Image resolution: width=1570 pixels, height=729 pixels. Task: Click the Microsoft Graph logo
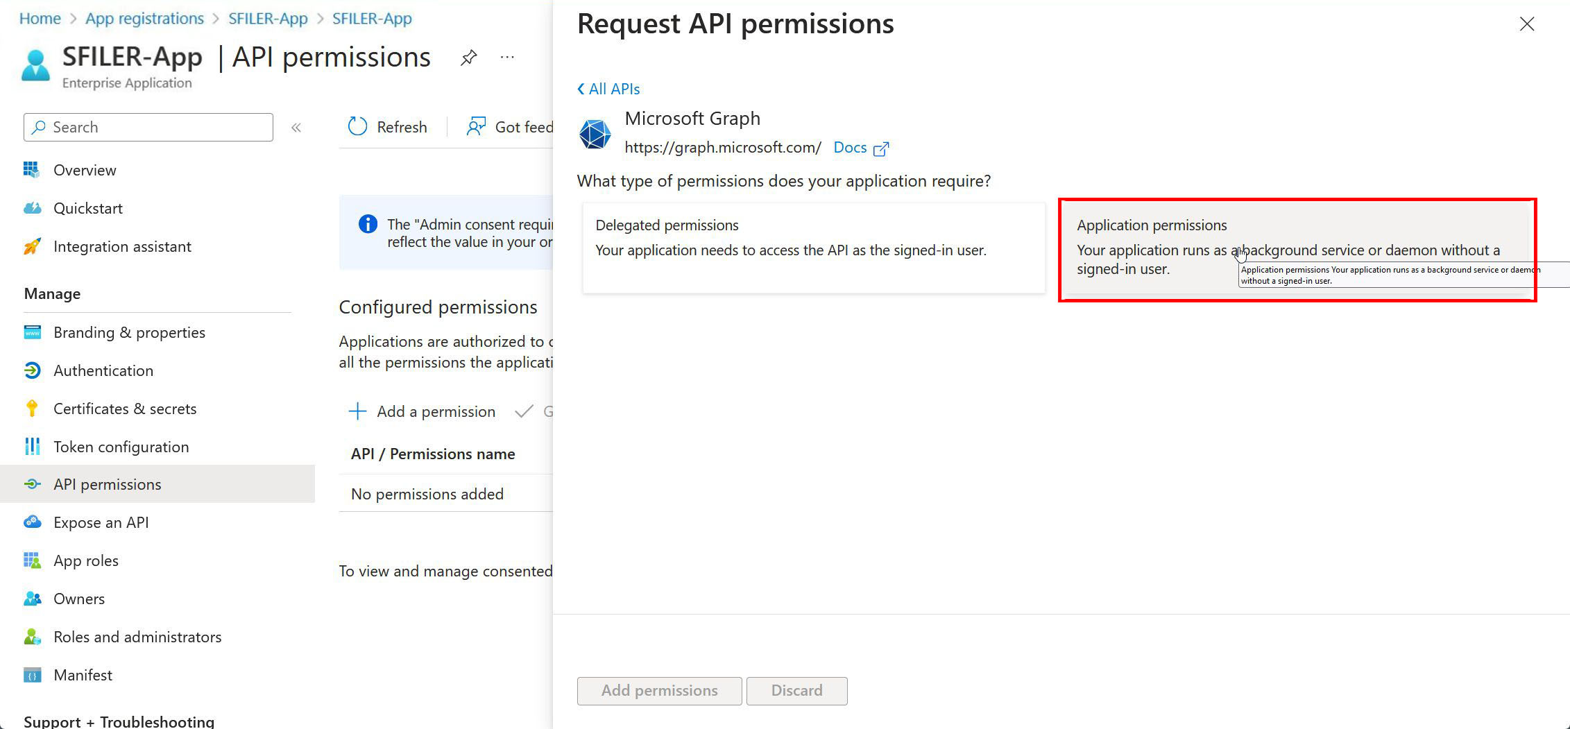pos(595,134)
